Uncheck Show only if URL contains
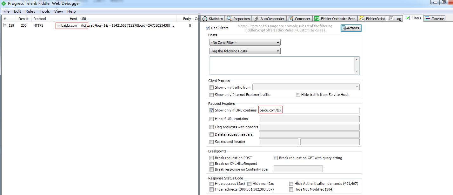453x195 pixels. point(211,110)
